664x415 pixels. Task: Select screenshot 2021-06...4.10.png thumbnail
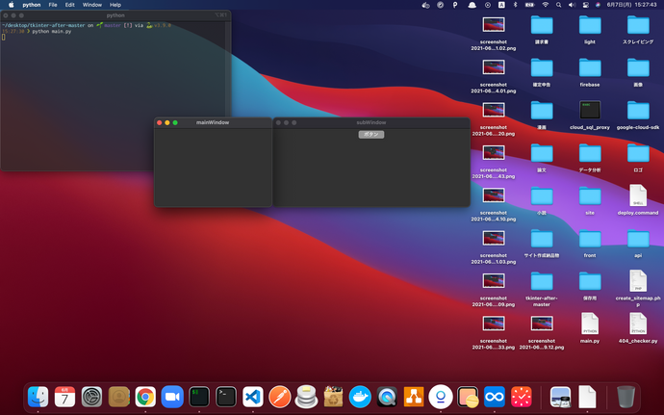click(x=494, y=195)
